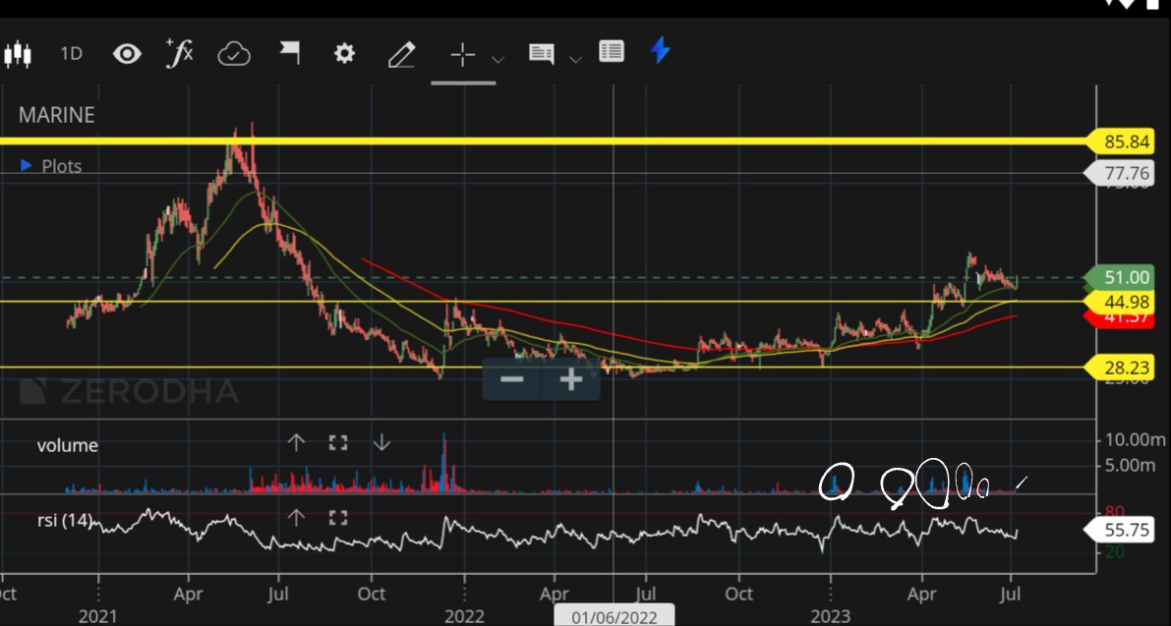The image size is (1171, 626).
Task: Maximize the rsi pane
Action: [337, 518]
